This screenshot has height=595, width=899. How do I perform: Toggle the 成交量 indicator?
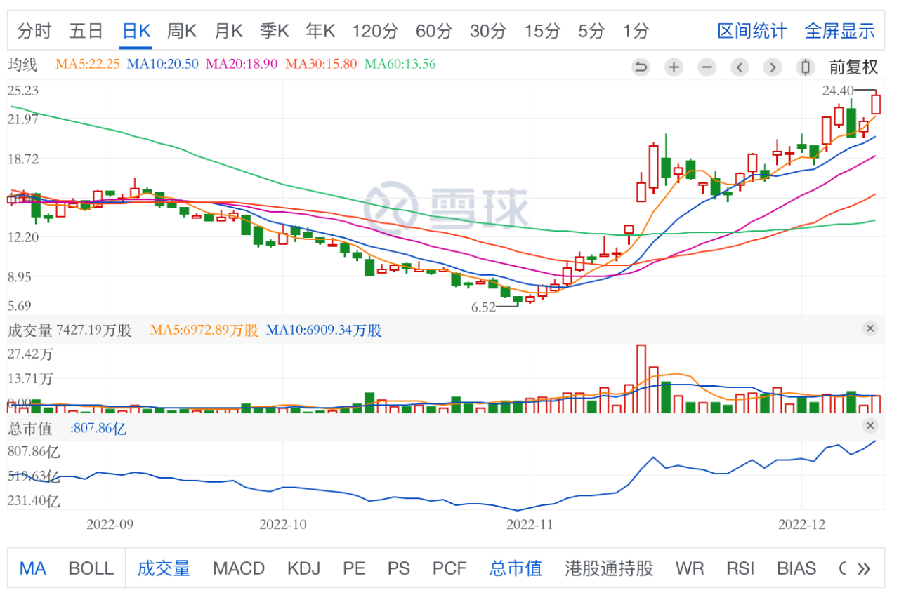[x=164, y=568]
